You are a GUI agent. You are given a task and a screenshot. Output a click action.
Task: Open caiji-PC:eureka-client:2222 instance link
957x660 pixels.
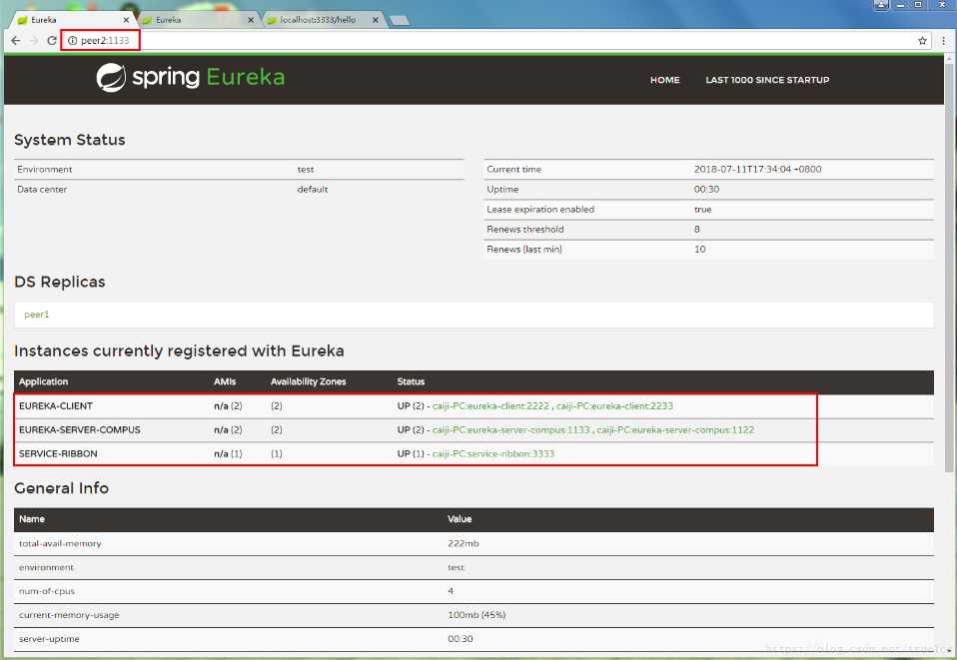[x=490, y=406]
